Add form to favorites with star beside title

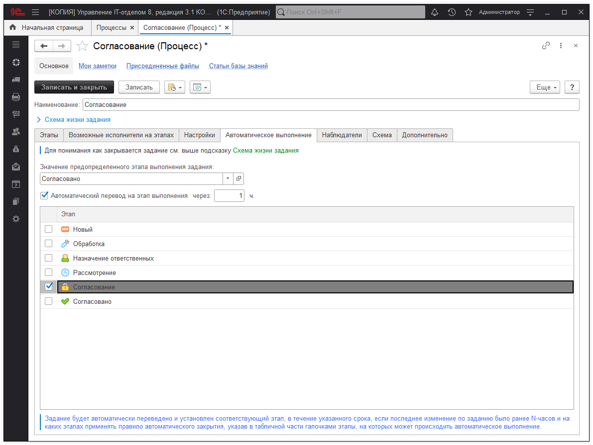tap(83, 46)
